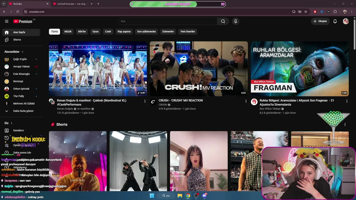356x200 pixels.
Task: Open the Chrome profile avatar
Action: (x=345, y=12)
